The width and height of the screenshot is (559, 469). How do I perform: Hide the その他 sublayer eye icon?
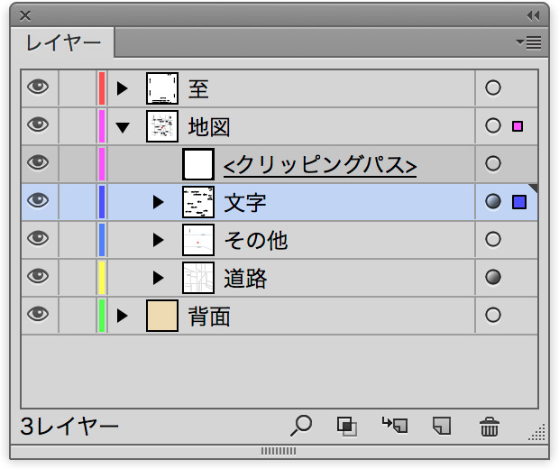(x=38, y=238)
